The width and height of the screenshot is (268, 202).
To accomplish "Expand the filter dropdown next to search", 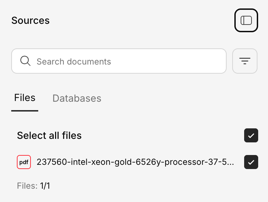I will pos(244,61).
